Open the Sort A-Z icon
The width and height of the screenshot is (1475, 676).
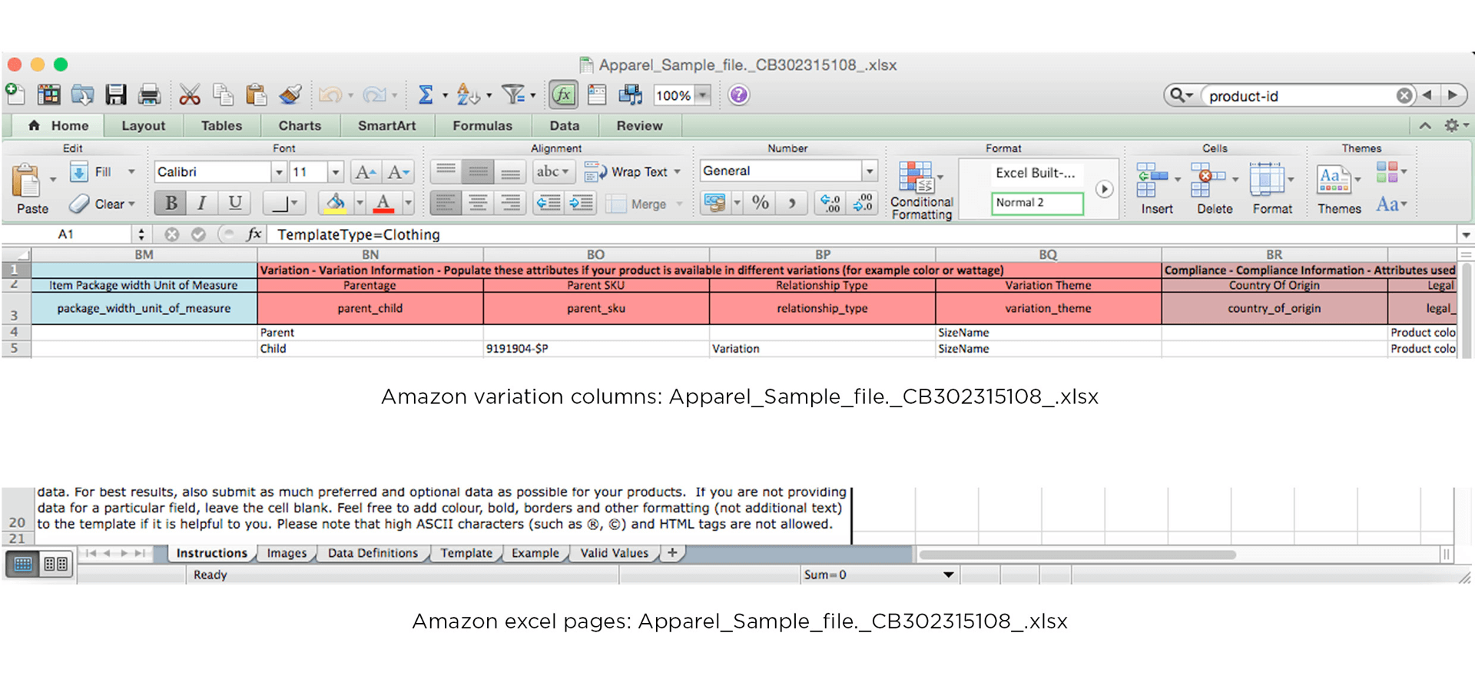click(468, 95)
